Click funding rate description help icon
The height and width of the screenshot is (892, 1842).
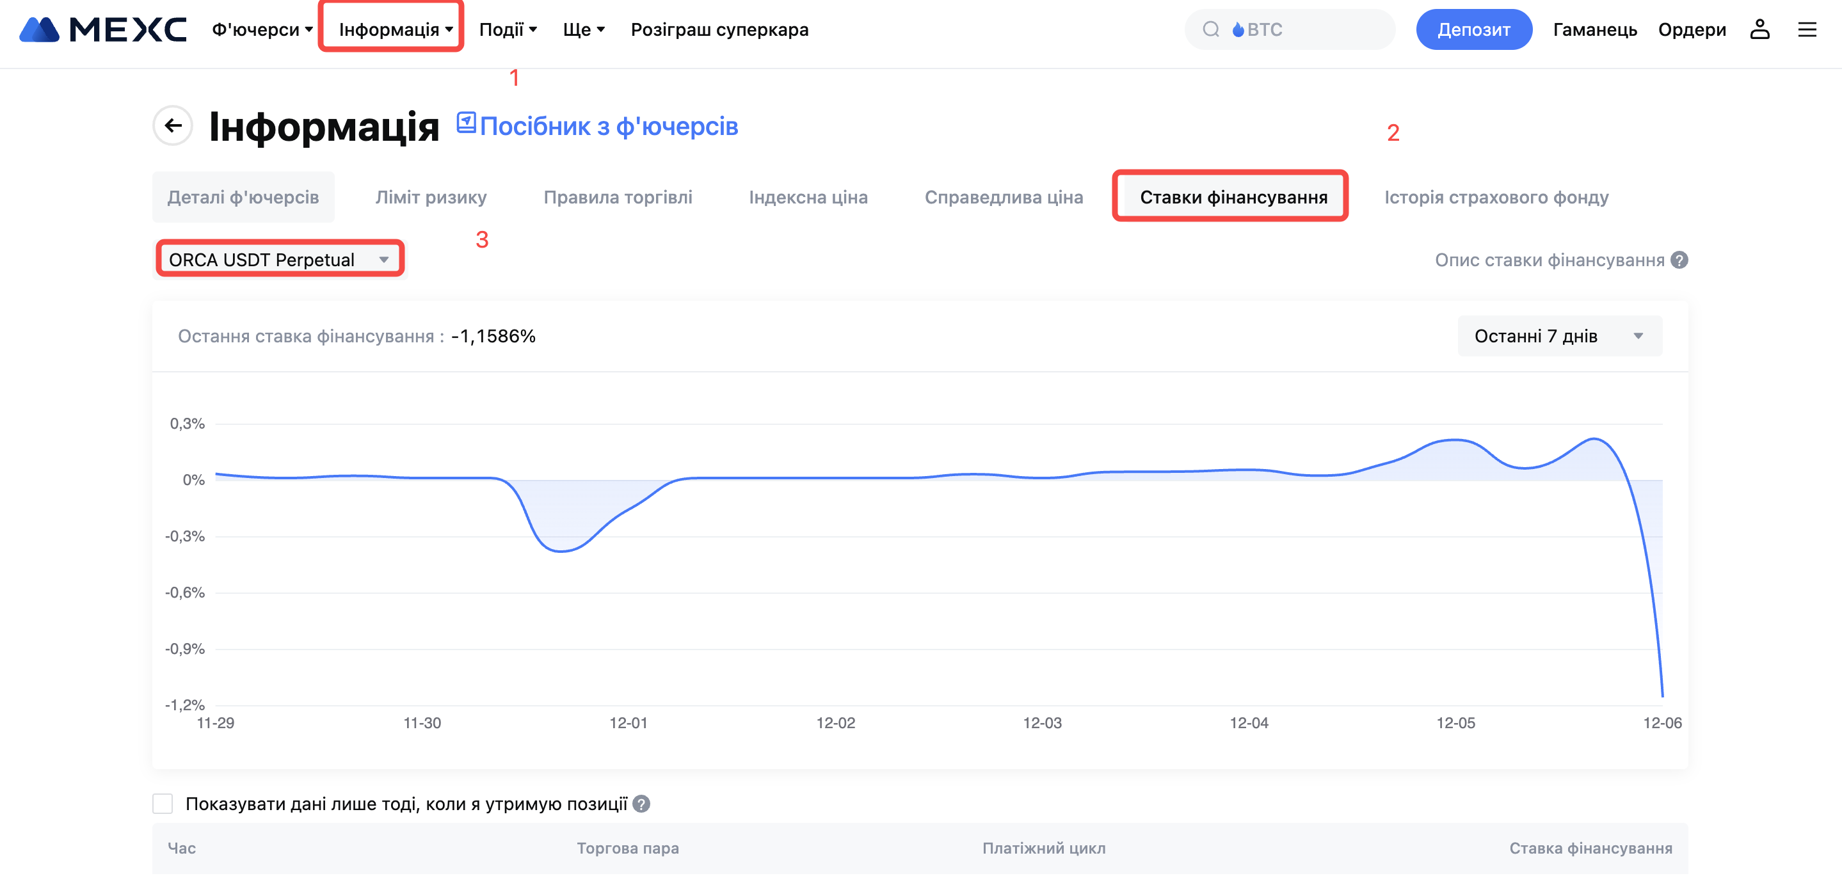click(1679, 260)
